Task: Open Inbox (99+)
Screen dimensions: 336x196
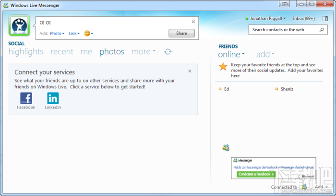Action: [x=304, y=18]
